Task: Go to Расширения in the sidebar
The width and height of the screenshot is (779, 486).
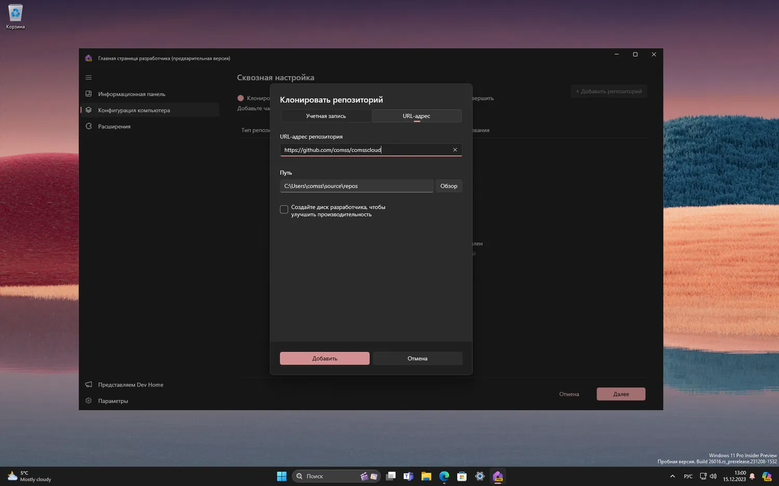Action: (150, 126)
